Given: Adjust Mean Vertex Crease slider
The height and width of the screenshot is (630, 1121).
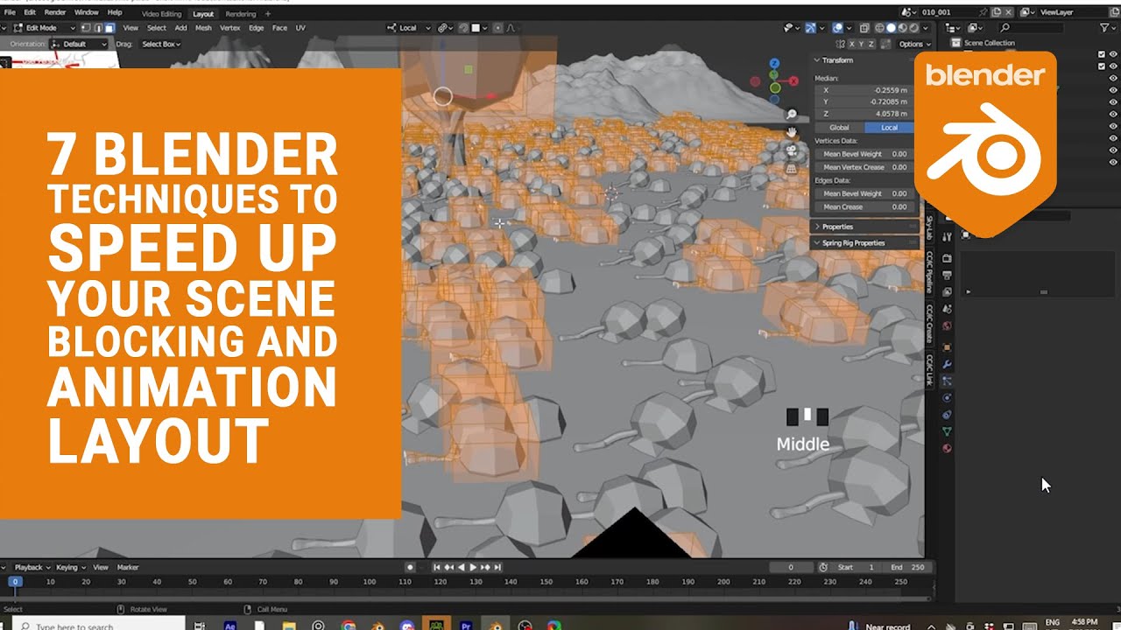Looking at the screenshot, I should coord(864,167).
